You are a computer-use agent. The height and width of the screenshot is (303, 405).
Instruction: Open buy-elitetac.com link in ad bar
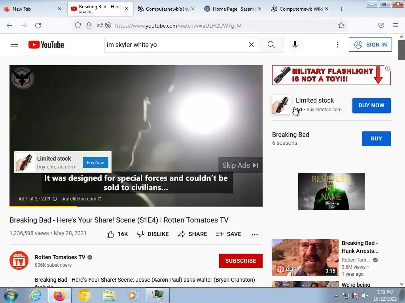[81, 199]
